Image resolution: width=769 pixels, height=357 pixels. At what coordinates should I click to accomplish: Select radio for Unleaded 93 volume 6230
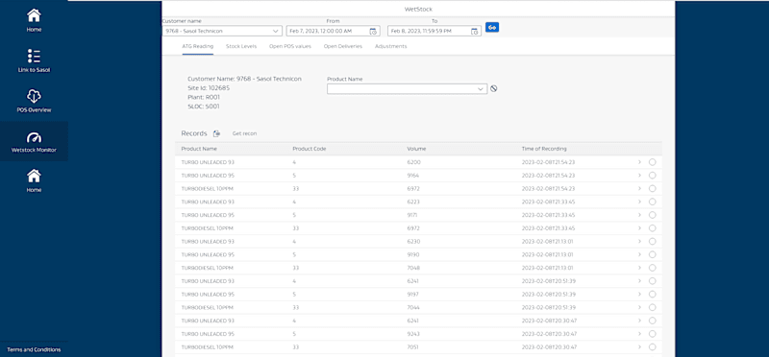point(653,242)
